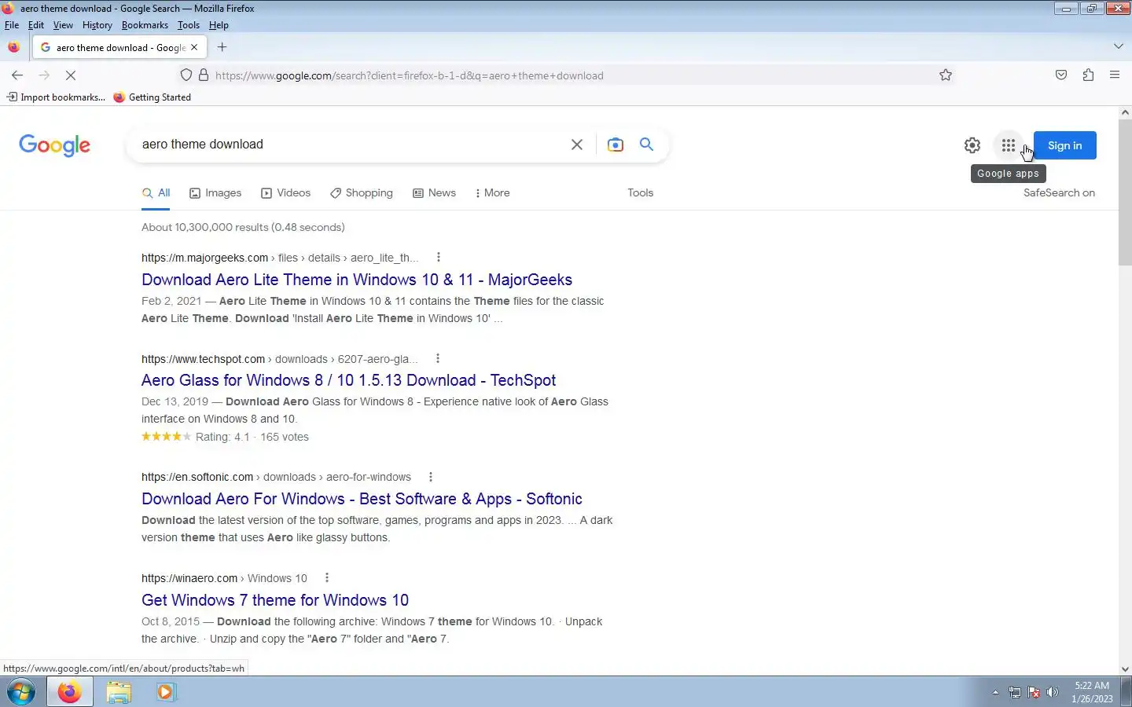
Task: Open the network tray icon
Action: coord(1015,693)
